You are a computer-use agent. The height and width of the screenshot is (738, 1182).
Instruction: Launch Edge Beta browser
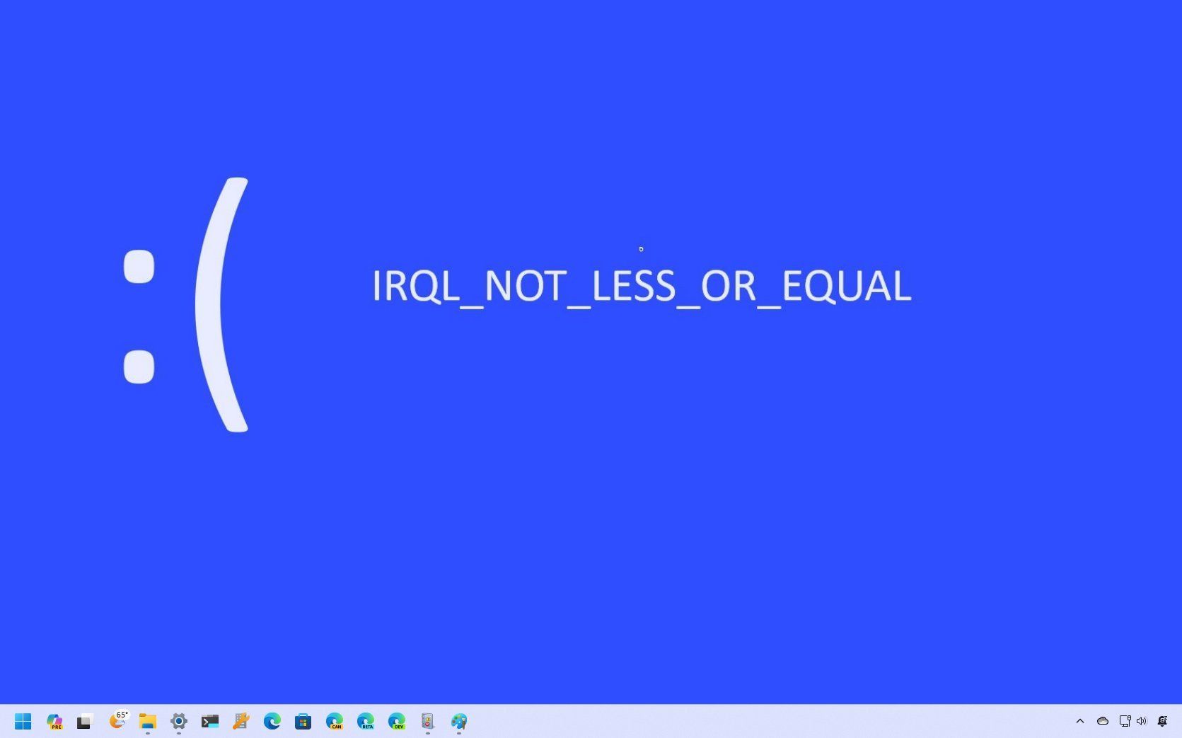click(x=365, y=721)
